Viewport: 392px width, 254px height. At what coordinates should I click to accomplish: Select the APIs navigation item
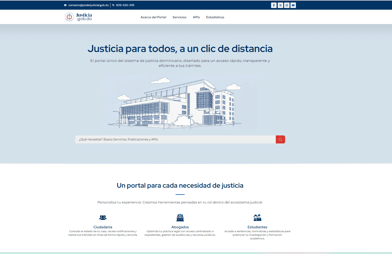[196, 17]
